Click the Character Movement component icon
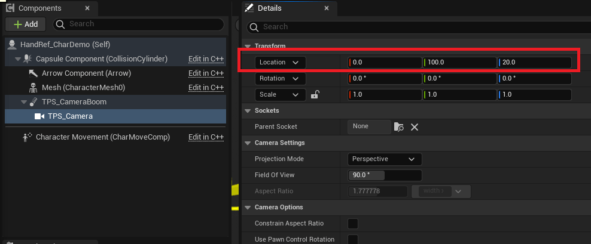 tap(27, 137)
